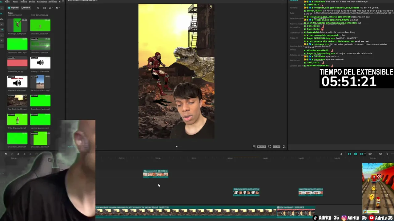This screenshot has width=394, height=221.
Task: Click the Grabar button
Action: [26, 8]
